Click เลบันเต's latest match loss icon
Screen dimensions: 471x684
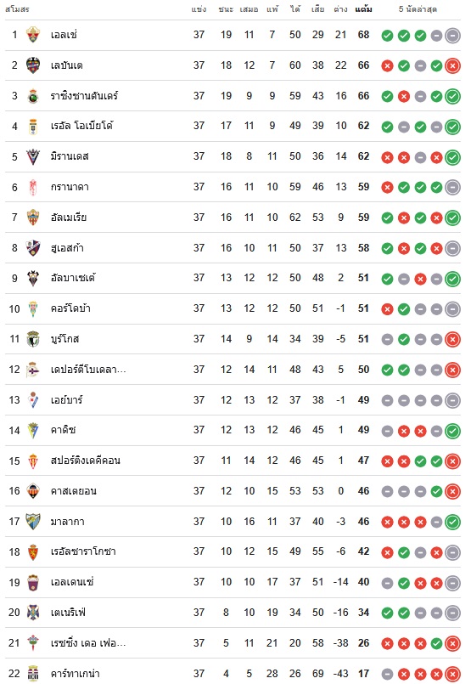click(x=452, y=66)
